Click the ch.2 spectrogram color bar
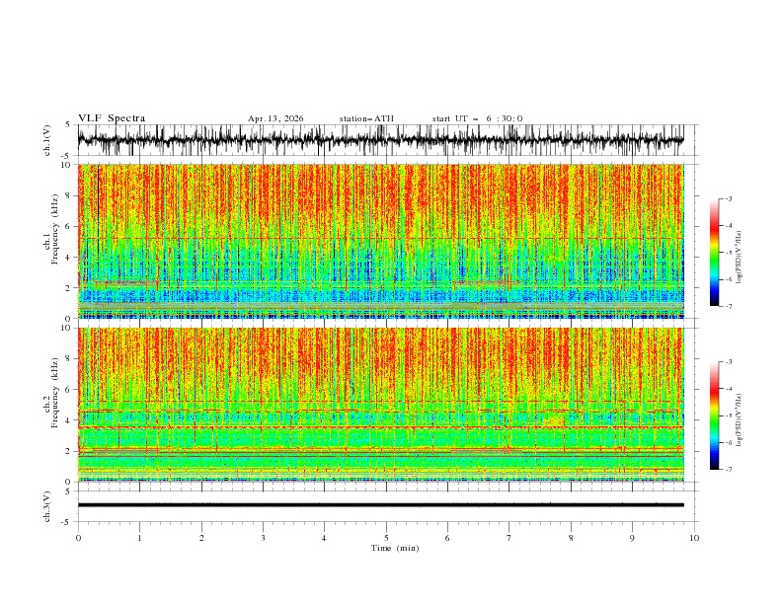The height and width of the screenshot is (604, 782). coord(714,415)
